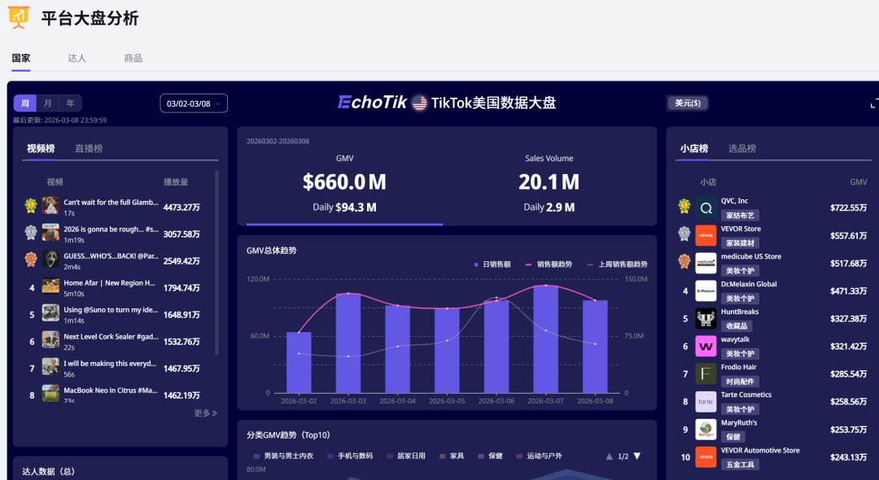Switch to the 商品 tab
The image size is (879, 480).
[133, 59]
